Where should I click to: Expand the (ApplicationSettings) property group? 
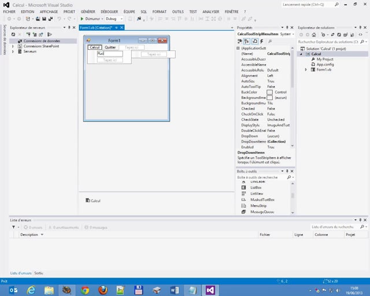[x=238, y=48]
